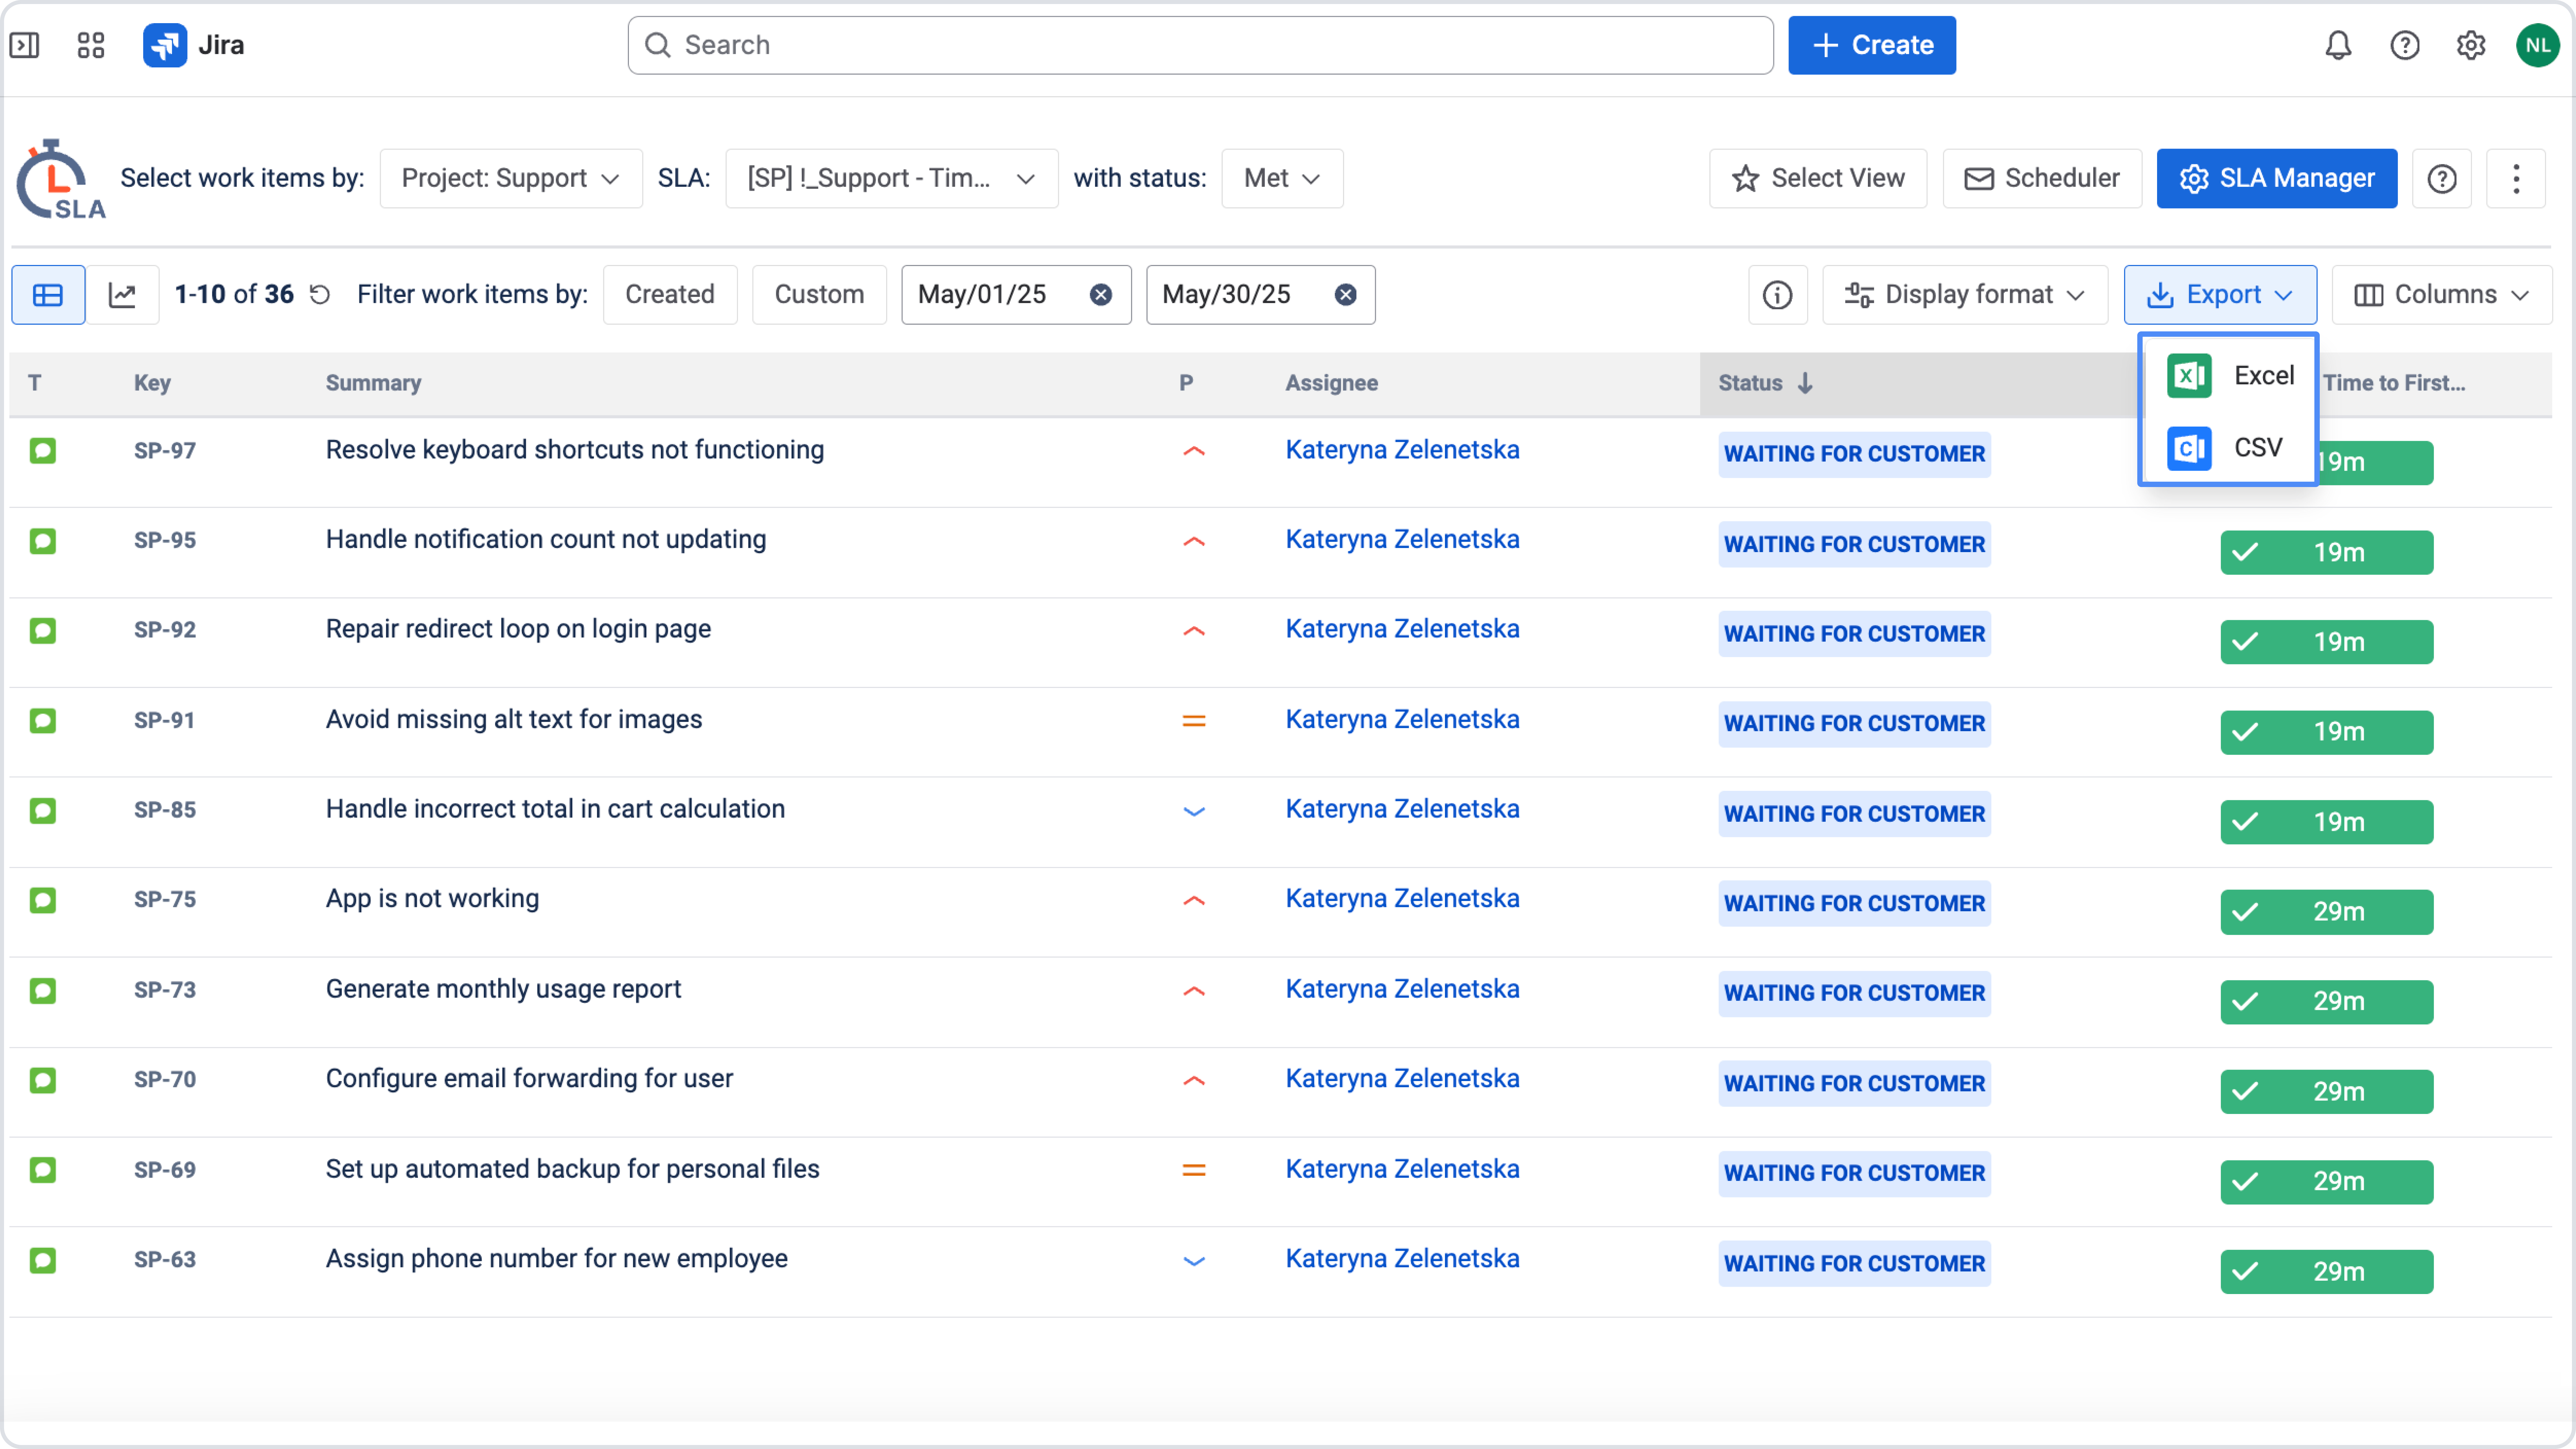Open the SLA app help button
This screenshot has height=1449, width=2576.
click(x=2442, y=179)
